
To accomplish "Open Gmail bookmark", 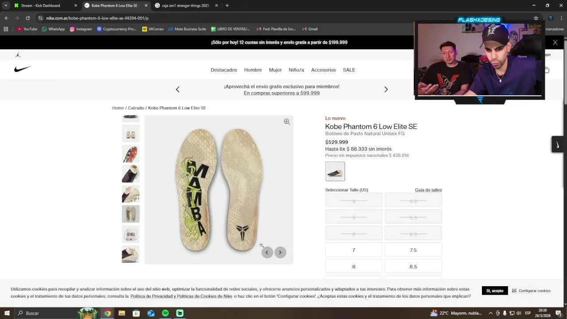I will coord(310,29).
